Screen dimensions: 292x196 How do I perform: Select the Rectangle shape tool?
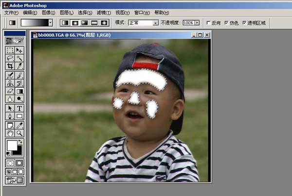click(19, 116)
